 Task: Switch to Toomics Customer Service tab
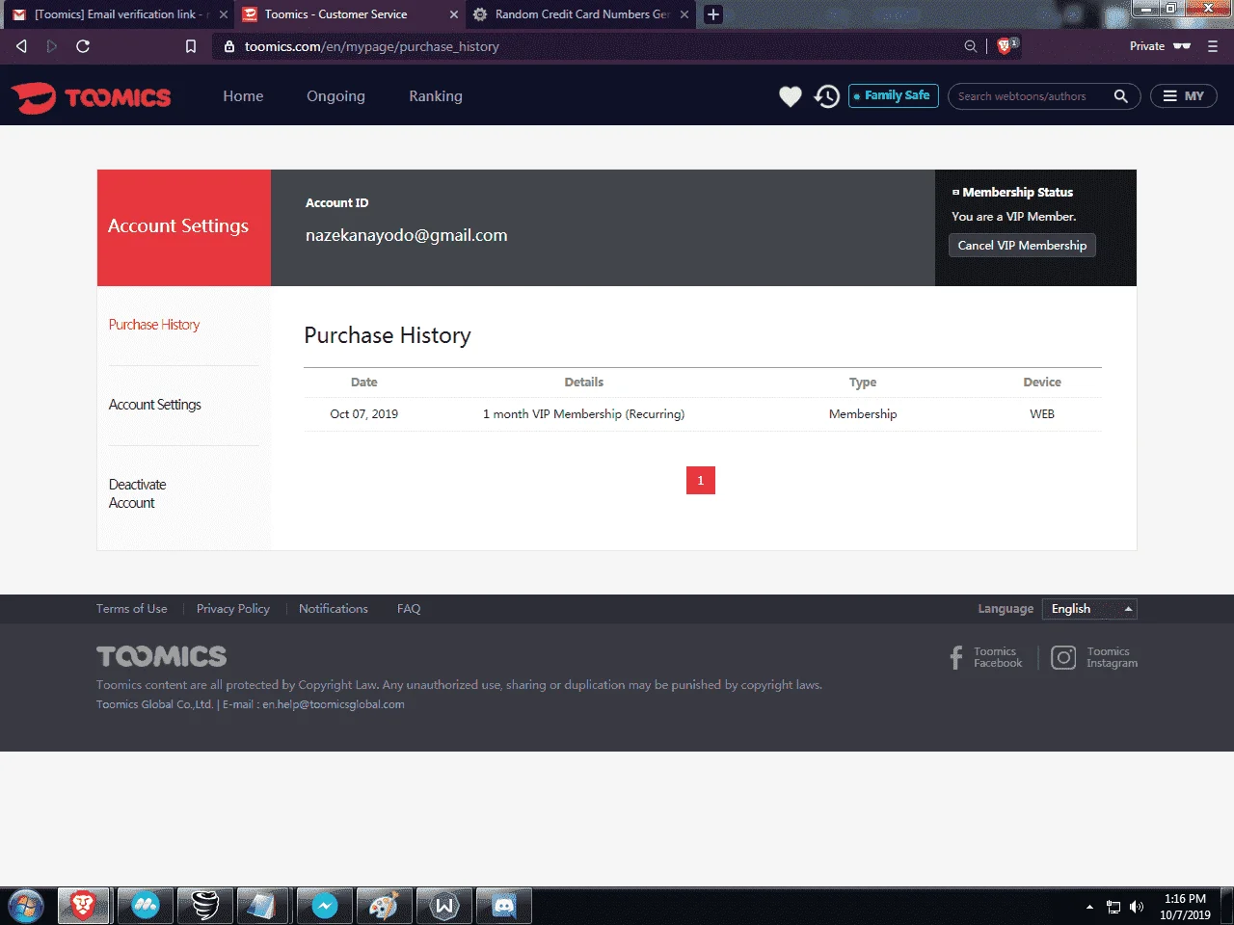pos(347,14)
